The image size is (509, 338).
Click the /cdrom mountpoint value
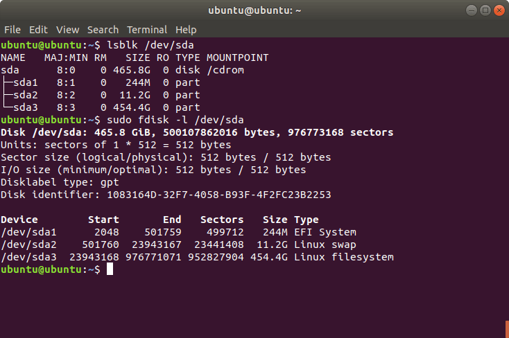(225, 70)
